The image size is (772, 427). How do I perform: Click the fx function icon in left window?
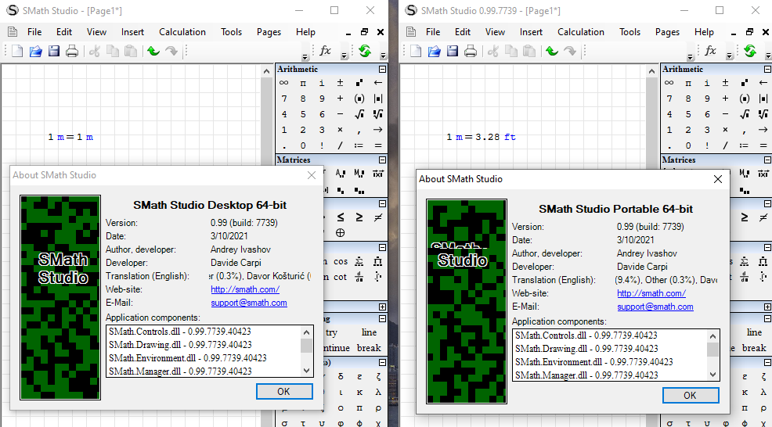click(x=326, y=51)
